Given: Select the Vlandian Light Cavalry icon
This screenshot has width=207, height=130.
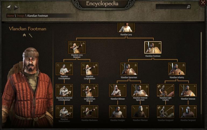Looking at the screenshot, I should 166,90.
